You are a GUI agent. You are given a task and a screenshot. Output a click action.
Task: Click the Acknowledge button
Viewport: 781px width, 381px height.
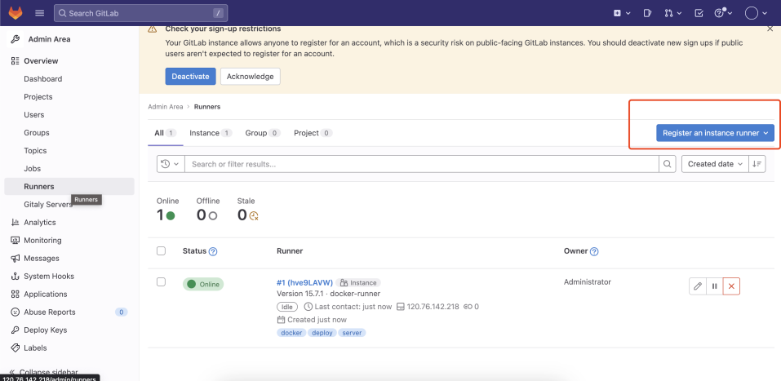tap(250, 76)
